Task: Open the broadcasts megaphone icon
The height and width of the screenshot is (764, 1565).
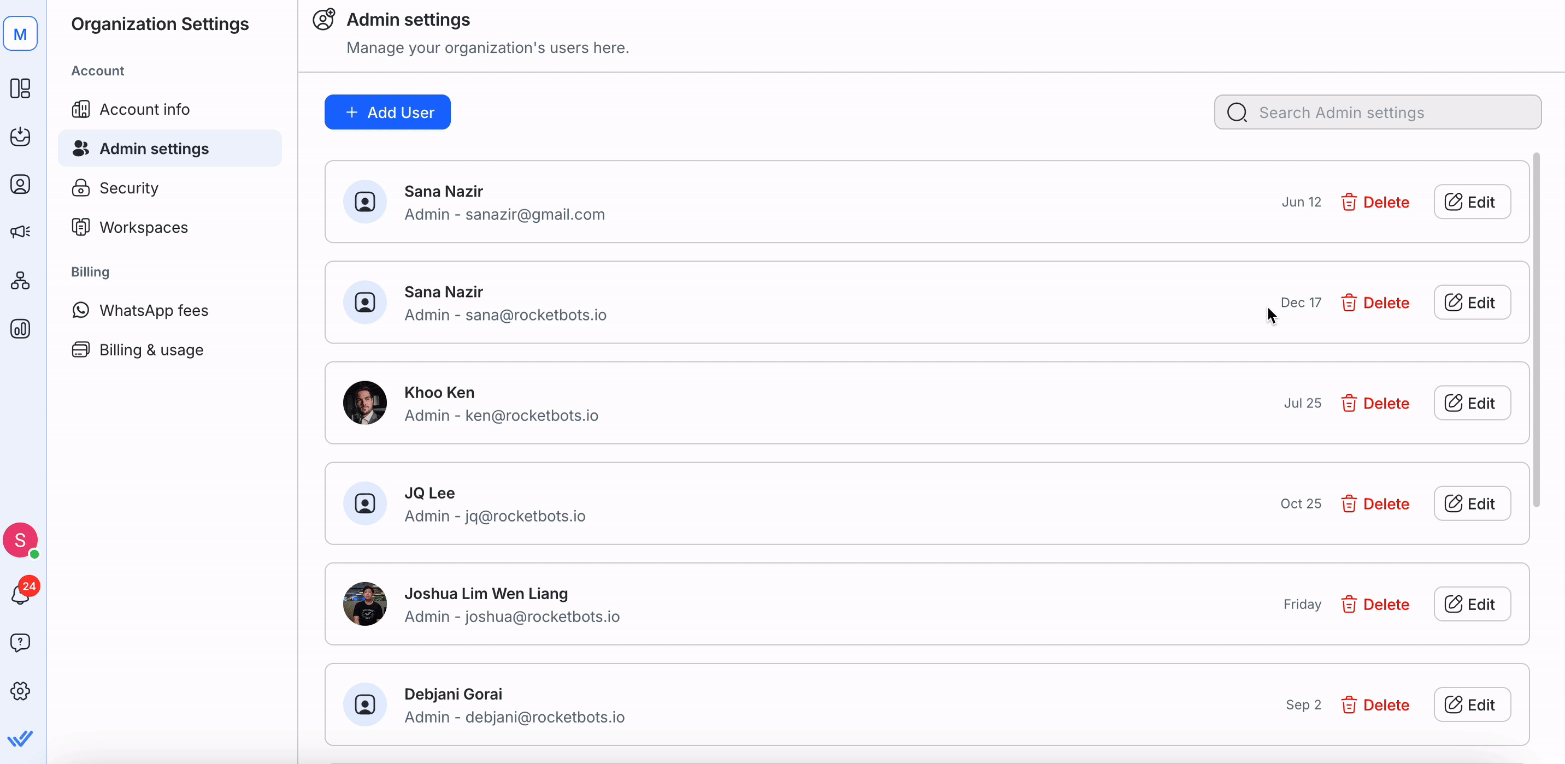Action: click(20, 232)
